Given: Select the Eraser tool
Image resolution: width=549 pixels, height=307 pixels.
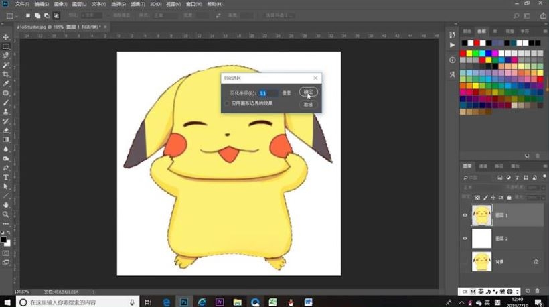Looking at the screenshot, I should click(6, 130).
